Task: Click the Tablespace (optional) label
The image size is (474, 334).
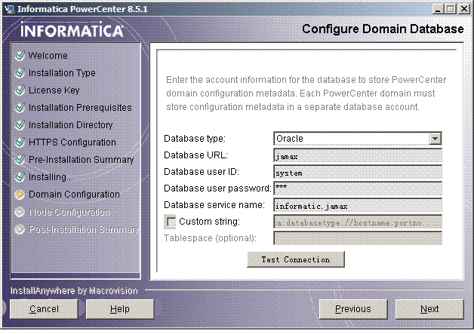Action: (x=210, y=238)
